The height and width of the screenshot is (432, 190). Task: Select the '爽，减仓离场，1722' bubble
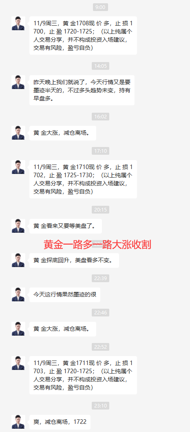coord(60,422)
